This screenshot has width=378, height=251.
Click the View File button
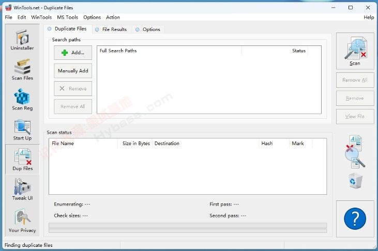355,117
